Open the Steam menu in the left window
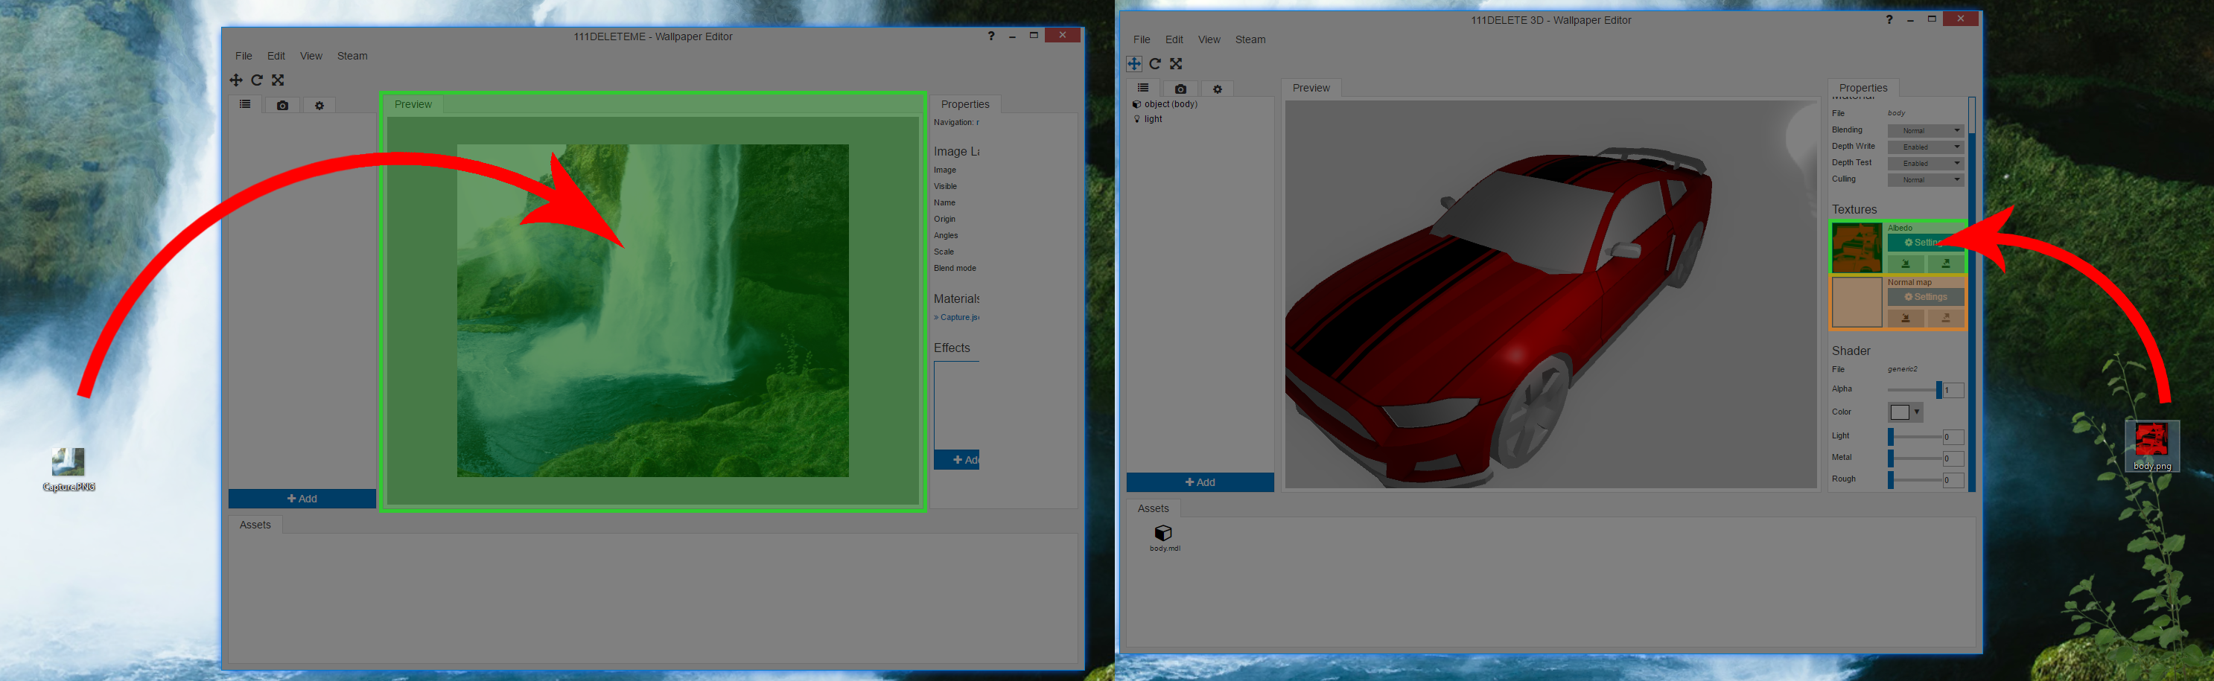Viewport: 2214px width, 681px height. 352,56
